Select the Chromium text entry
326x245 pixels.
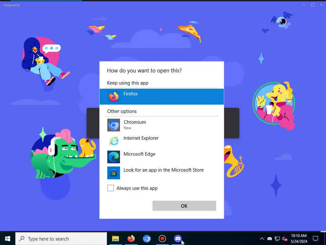135,122
